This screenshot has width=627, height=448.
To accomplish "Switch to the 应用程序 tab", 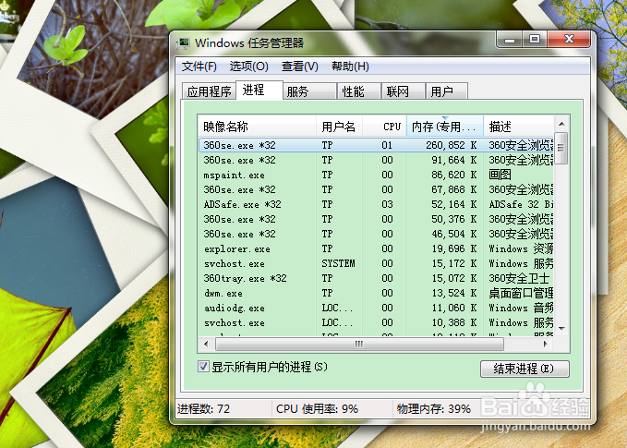I will [x=209, y=91].
